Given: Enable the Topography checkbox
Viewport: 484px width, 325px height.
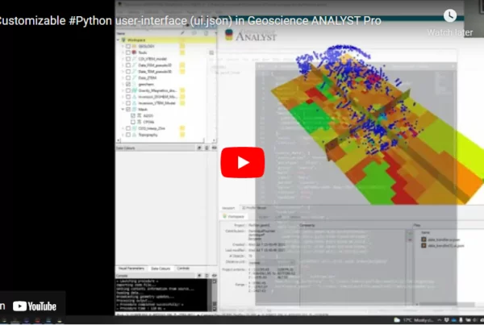Looking at the screenshot, I should (129, 135).
